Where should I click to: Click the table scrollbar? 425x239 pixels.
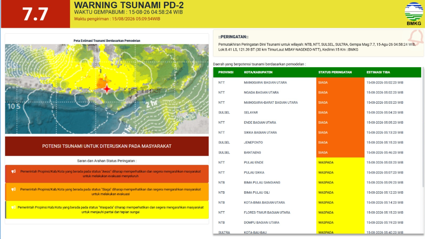(423, 127)
